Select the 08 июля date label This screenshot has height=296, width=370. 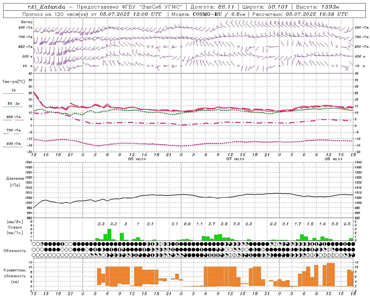(x=334, y=159)
